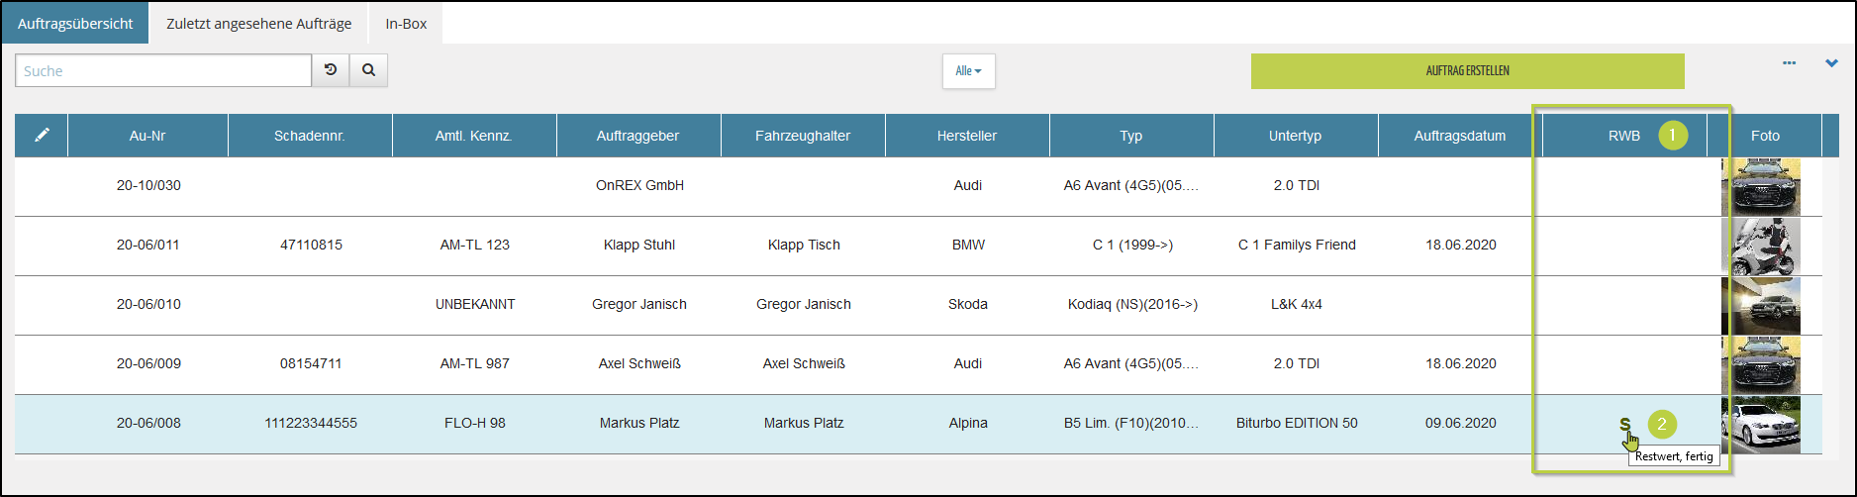Click the reset search history icon
The height and width of the screenshot is (497, 1857).
331,70
